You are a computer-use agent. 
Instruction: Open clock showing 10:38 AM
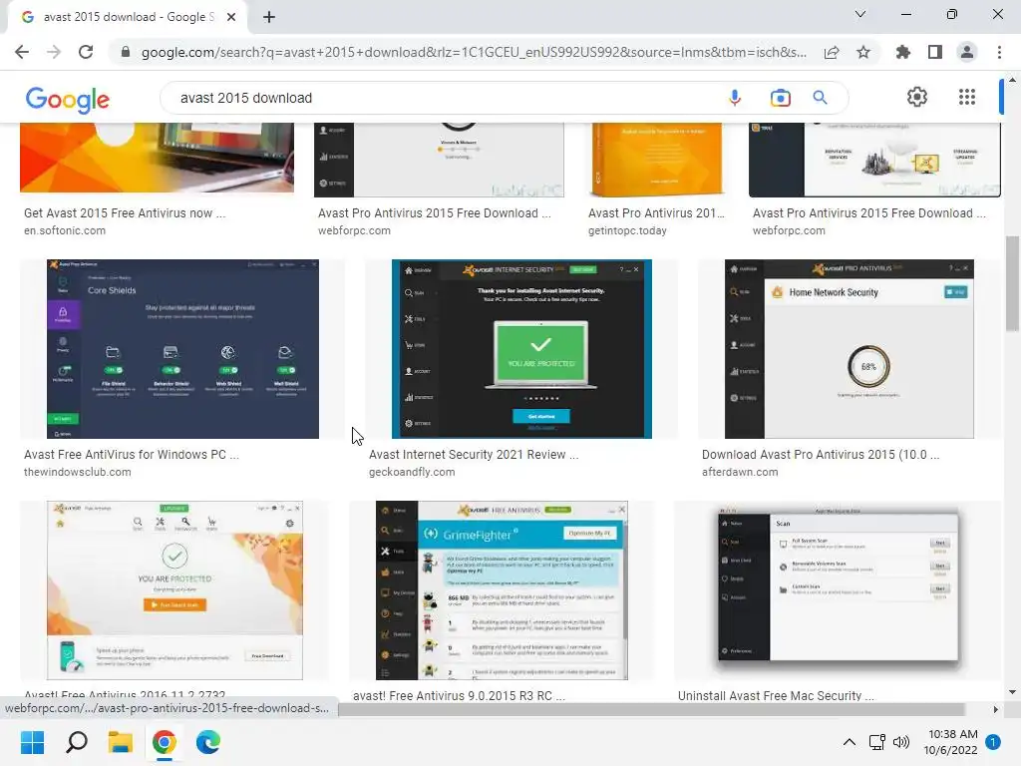[950, 742]
